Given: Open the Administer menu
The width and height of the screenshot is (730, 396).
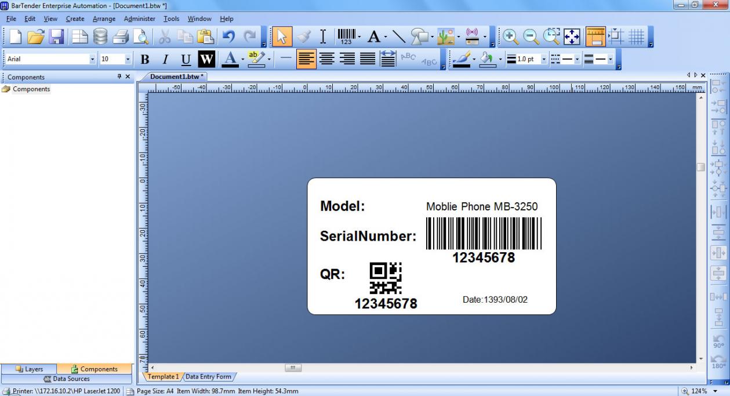Looking at the screenshot, I should pos(140,19).
